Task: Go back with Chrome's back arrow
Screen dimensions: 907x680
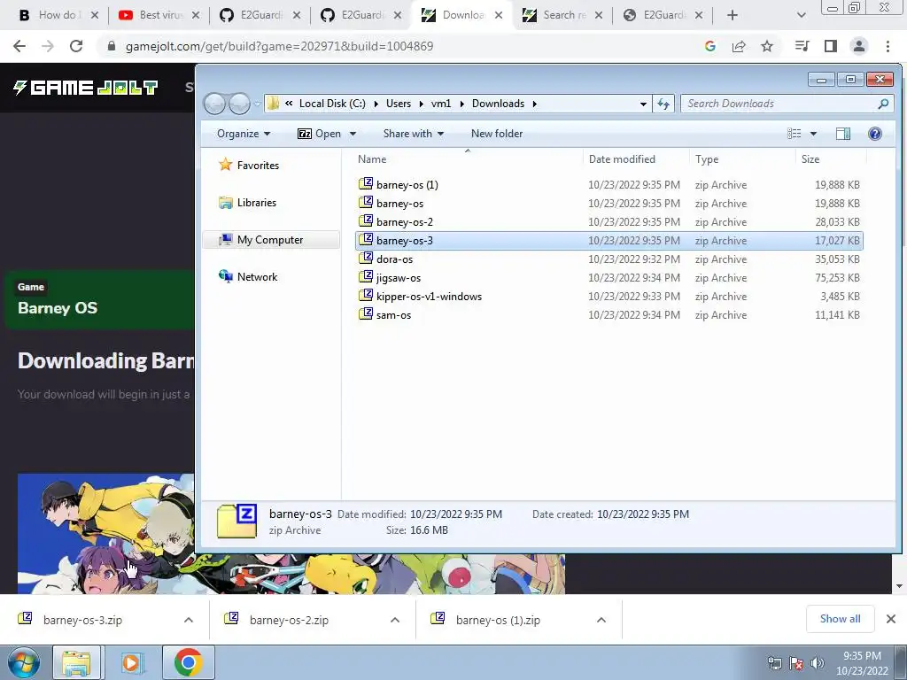Action: (19, 46)
